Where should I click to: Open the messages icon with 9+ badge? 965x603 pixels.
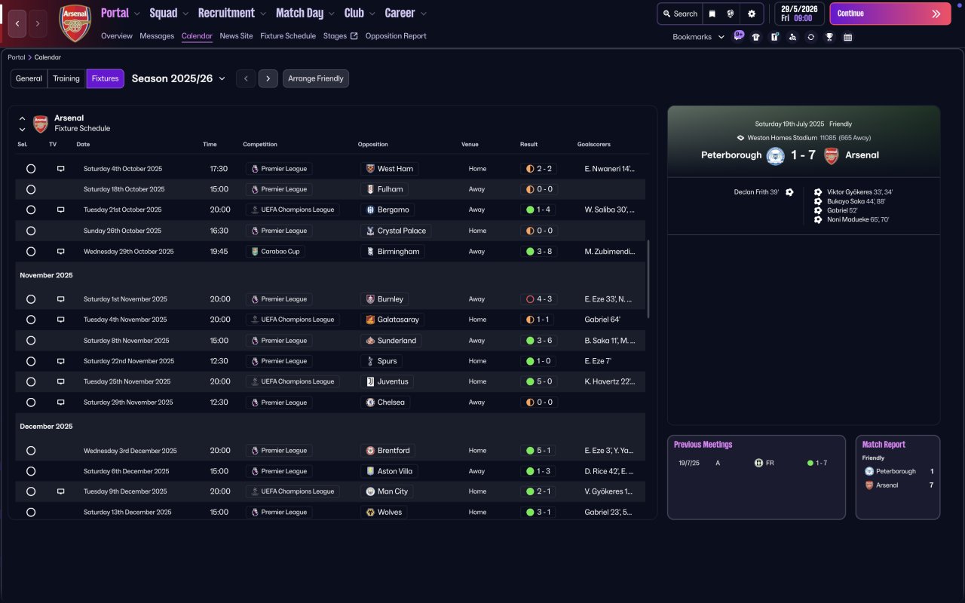pos(739,36)
